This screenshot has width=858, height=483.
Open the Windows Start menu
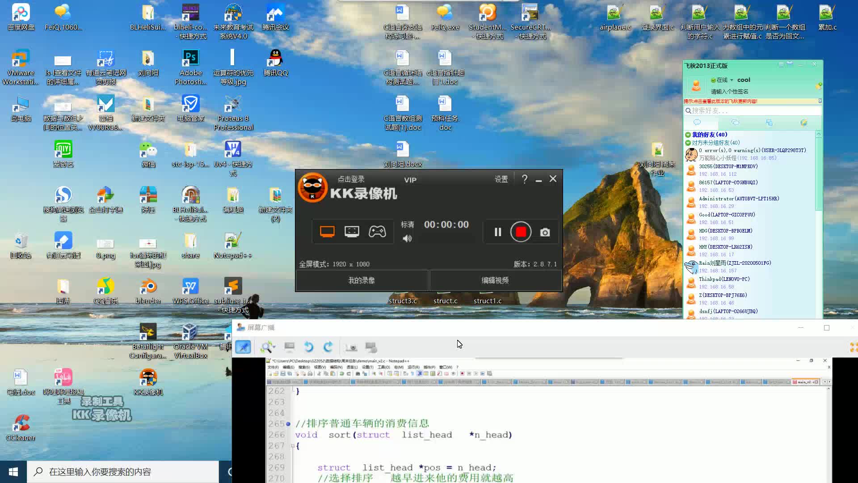pos(13,471)
